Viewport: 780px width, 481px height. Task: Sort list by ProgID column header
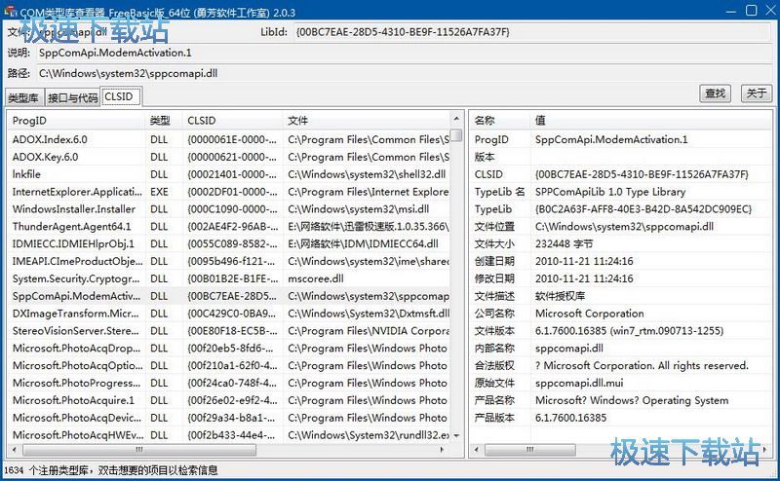(76, 121)
